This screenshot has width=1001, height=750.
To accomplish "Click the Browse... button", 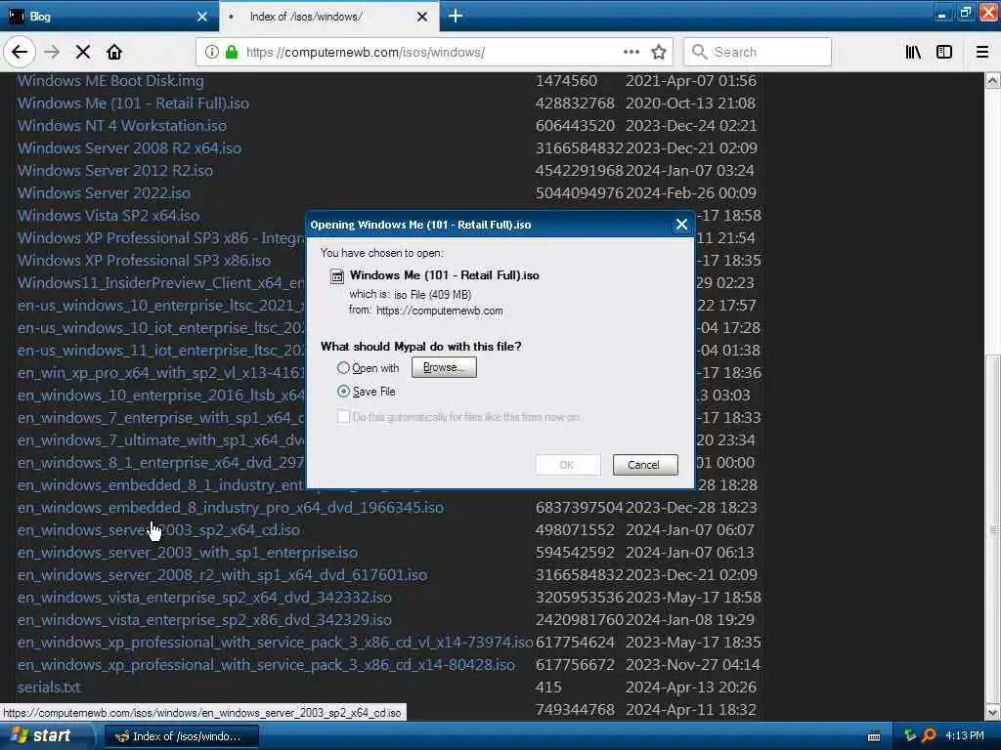I will coord(444,367).
